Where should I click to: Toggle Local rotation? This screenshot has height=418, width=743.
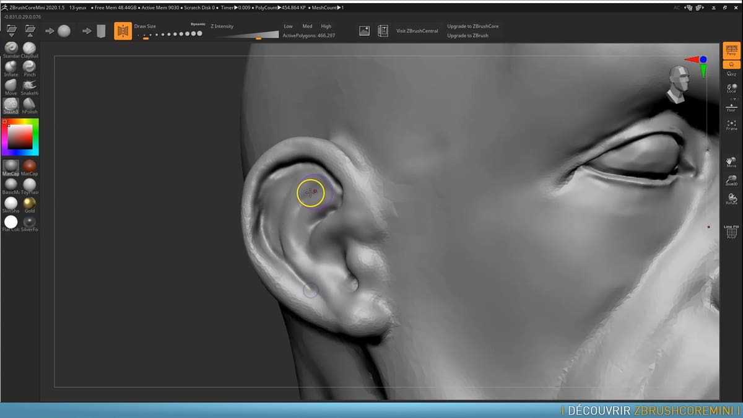pyautogui.click(x=731, y=89)
